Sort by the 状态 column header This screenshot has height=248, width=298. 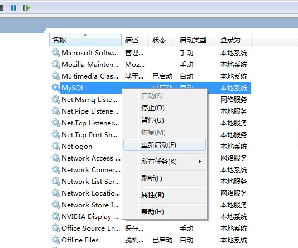(162, 40)
